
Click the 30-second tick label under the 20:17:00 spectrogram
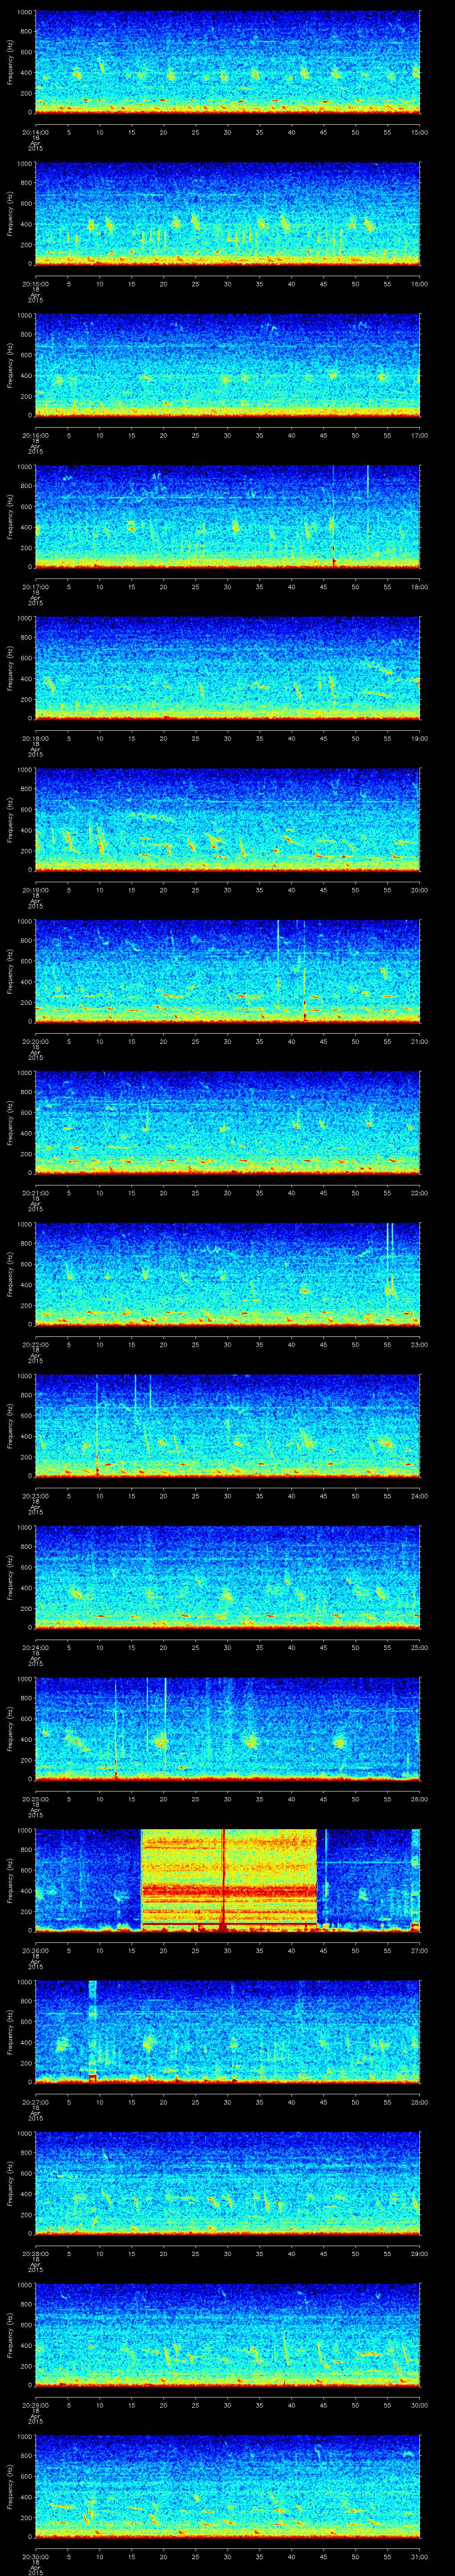[228, 588]
